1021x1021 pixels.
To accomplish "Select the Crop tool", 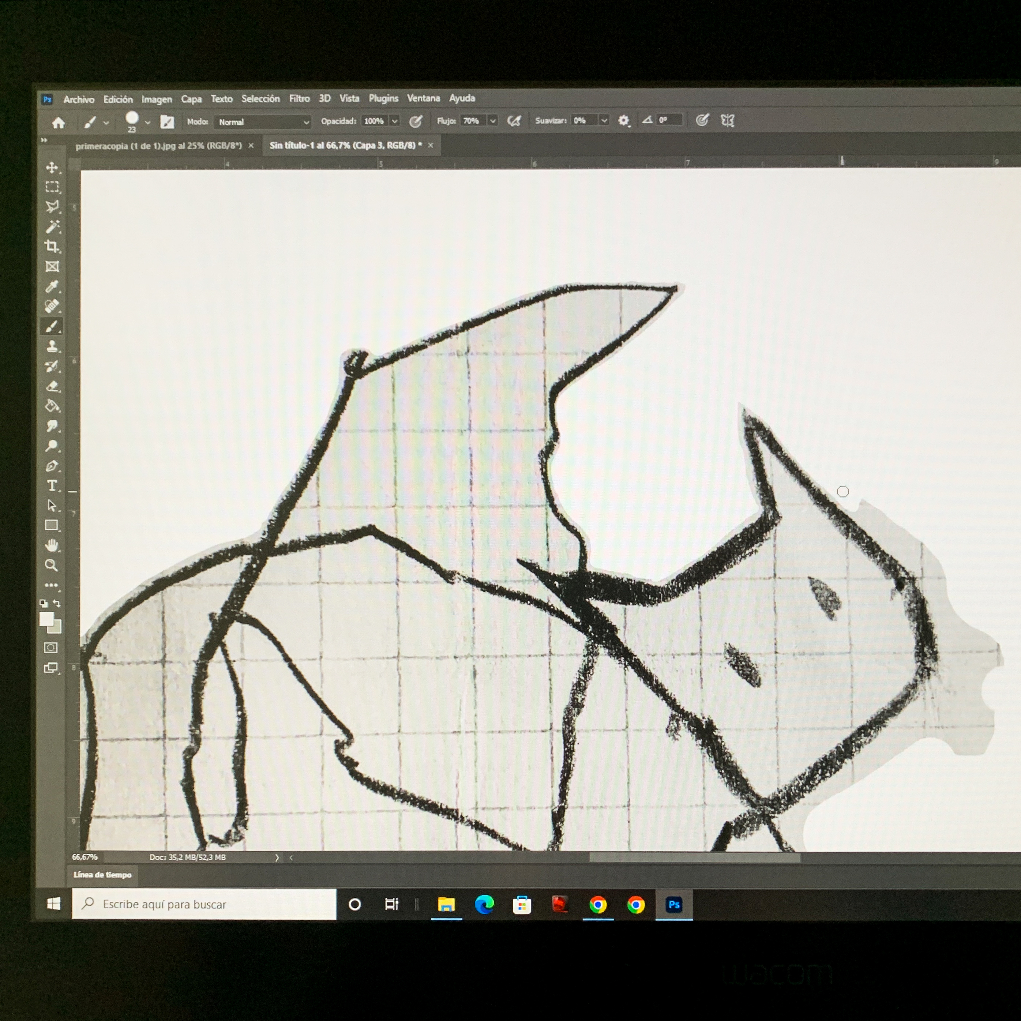I will [52, 246].
